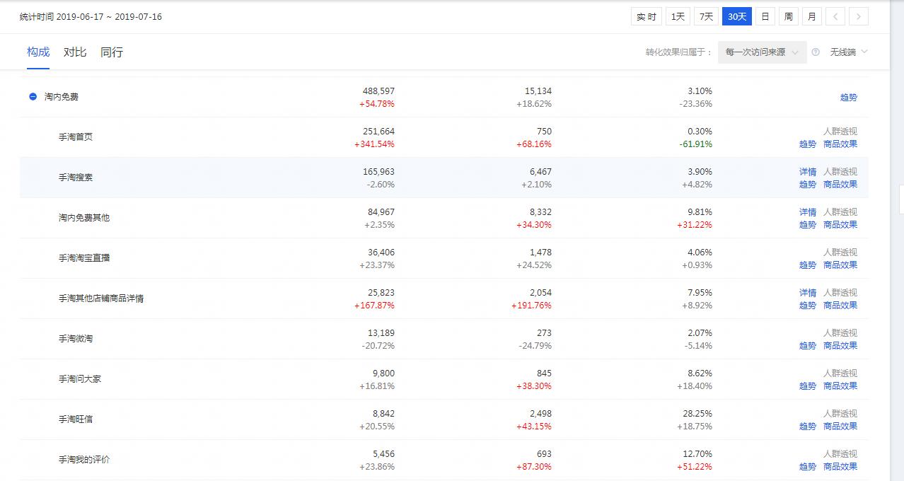Screen dimensions: 904x481
Task: Select the 7天 time range
Action: pos(706,16)
